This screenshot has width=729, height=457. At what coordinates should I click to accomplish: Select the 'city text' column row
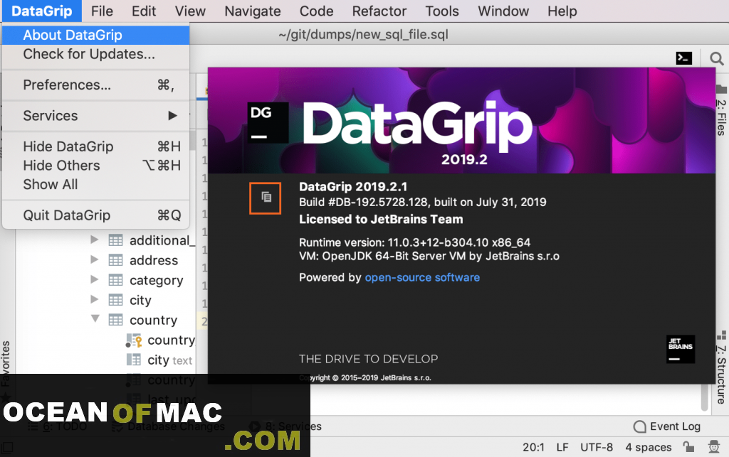(159, 360)
